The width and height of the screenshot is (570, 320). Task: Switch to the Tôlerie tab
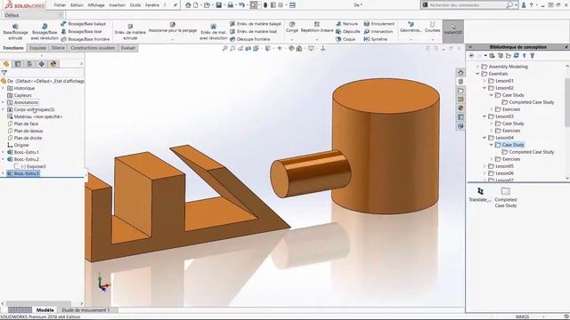click(58, 48)
